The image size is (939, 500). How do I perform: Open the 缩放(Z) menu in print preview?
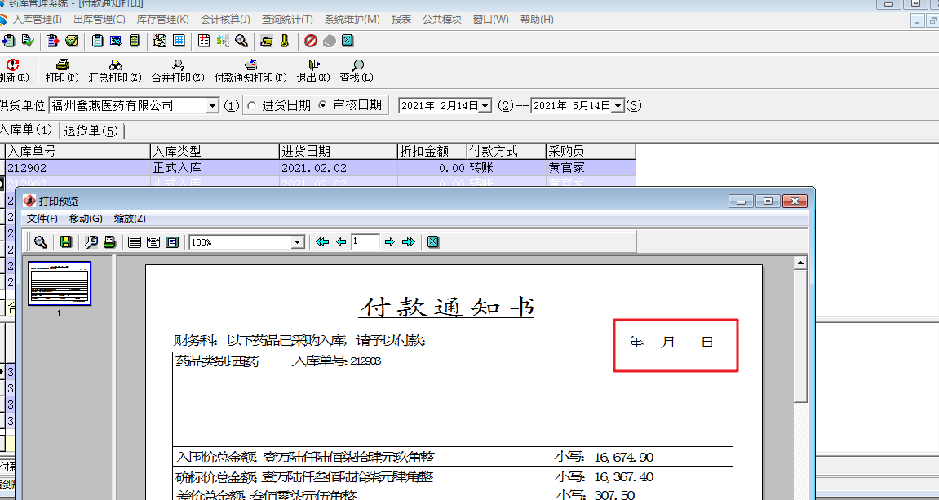(130, 219)
